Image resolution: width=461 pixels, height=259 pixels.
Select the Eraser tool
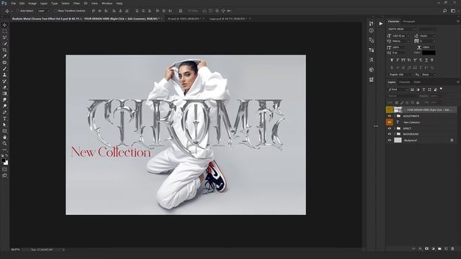(x=5, y=87)
